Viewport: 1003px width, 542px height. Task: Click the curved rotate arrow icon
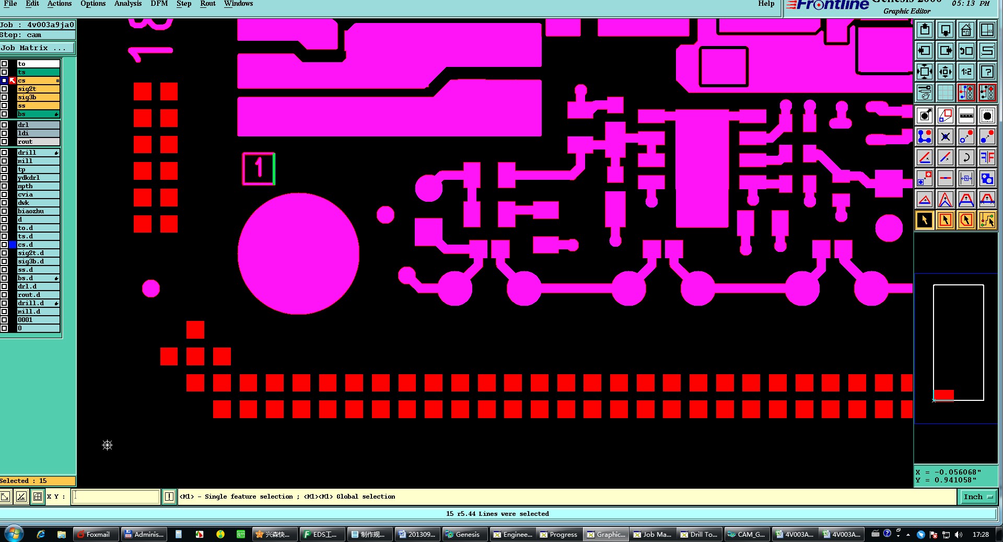(x=966, y=157)
